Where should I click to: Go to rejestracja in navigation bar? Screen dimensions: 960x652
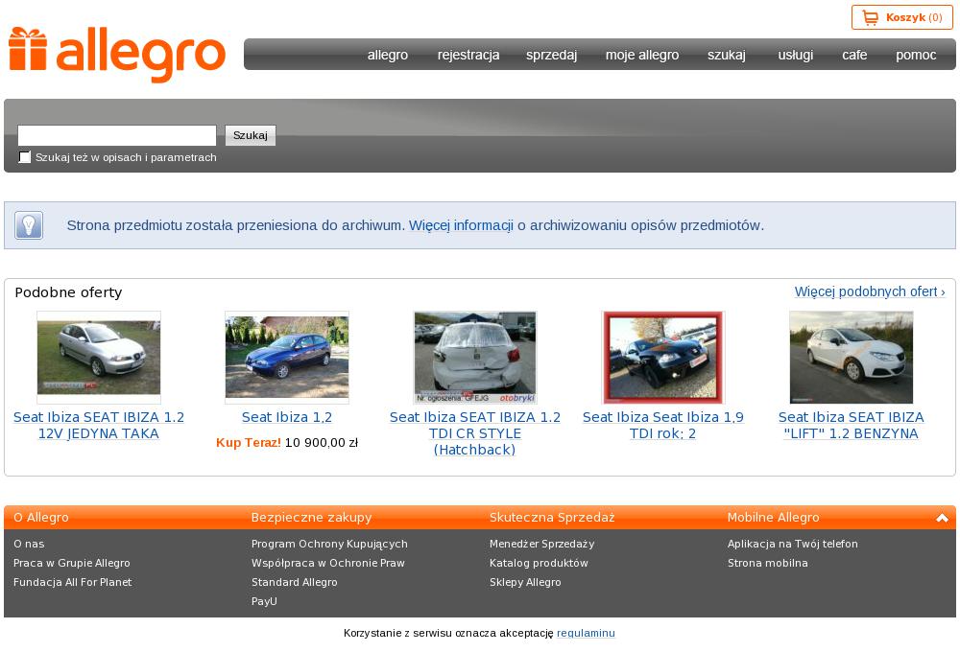pos(468,55)
